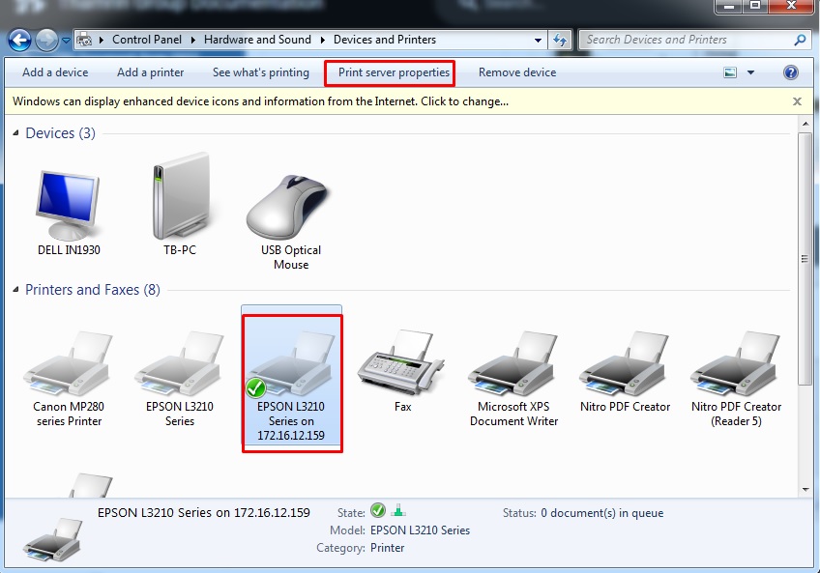The height and width of the screenshot is (573, 820).
Task: Click details pane title EPSON L3210 Series on 172.16.12.159
Action: pyautogui.click(x=203, y=512)
